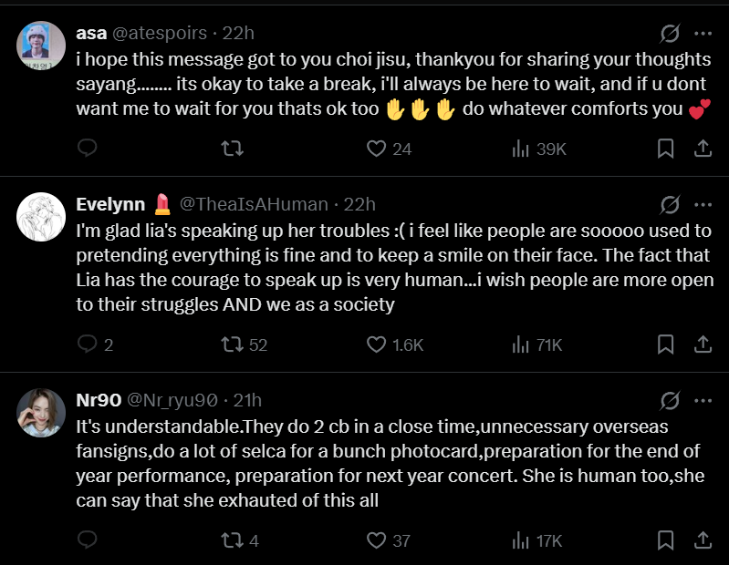Image resolution: width=729 pixels, height=565 pixels.
Task: Reply to asa's tweet
Action: [x=88, y=148]
